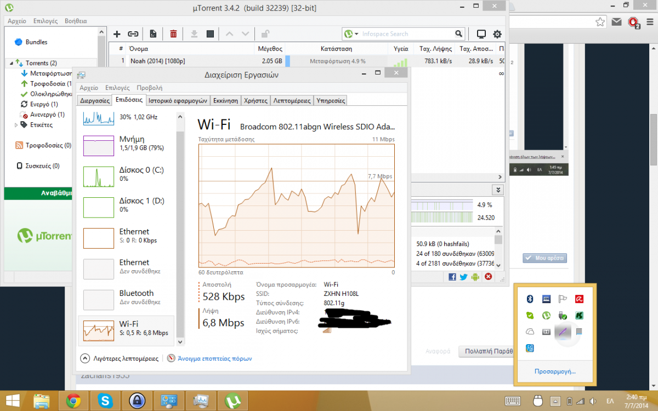This screenshot has width=658, height=411.
Task: Open uTorrent preferences gear icon
Action: 497,34
